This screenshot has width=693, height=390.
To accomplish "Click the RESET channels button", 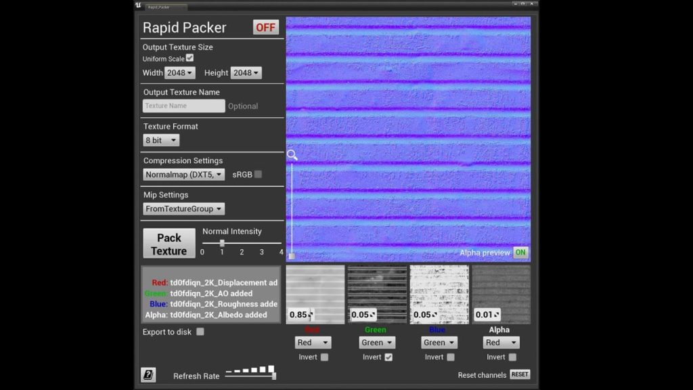I will [x=519, y=374].
